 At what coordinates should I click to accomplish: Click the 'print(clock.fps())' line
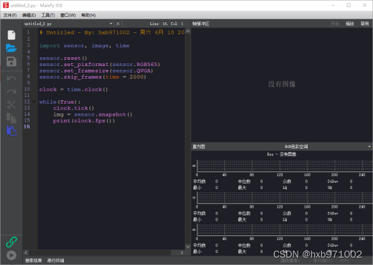click(x=84, y=121)
